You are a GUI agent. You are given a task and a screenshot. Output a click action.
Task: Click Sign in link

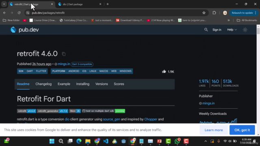coord(217,30)
